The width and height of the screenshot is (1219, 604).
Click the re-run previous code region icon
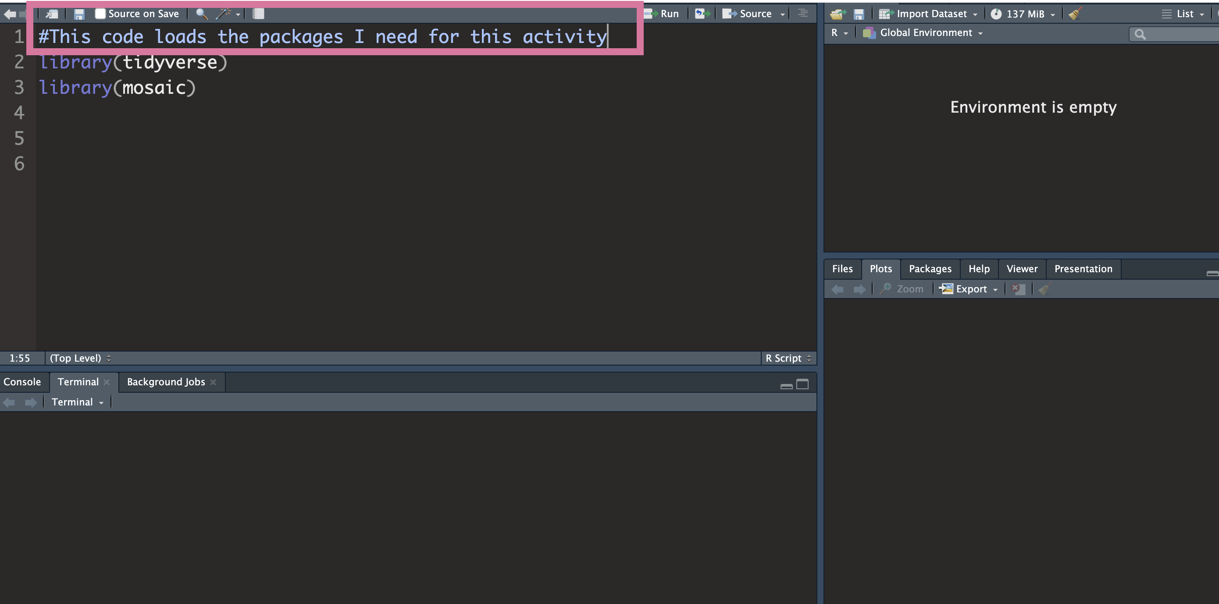click(702, 14)
